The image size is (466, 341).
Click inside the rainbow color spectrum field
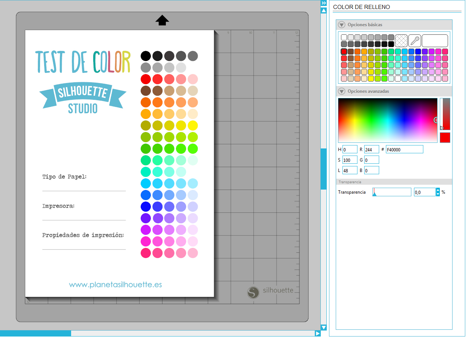pyautogui.click(x=387, y=120)
